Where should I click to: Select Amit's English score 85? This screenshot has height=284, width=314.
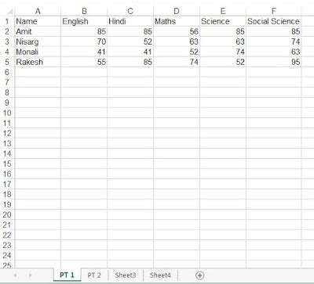tap(84, 31)
